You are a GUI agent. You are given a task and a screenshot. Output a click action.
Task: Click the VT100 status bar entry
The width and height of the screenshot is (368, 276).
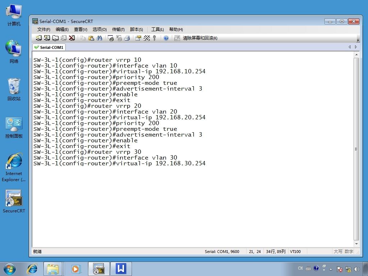click(x=295, y=252)
